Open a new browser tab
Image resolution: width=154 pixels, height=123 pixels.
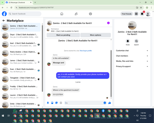click(35, 2)
